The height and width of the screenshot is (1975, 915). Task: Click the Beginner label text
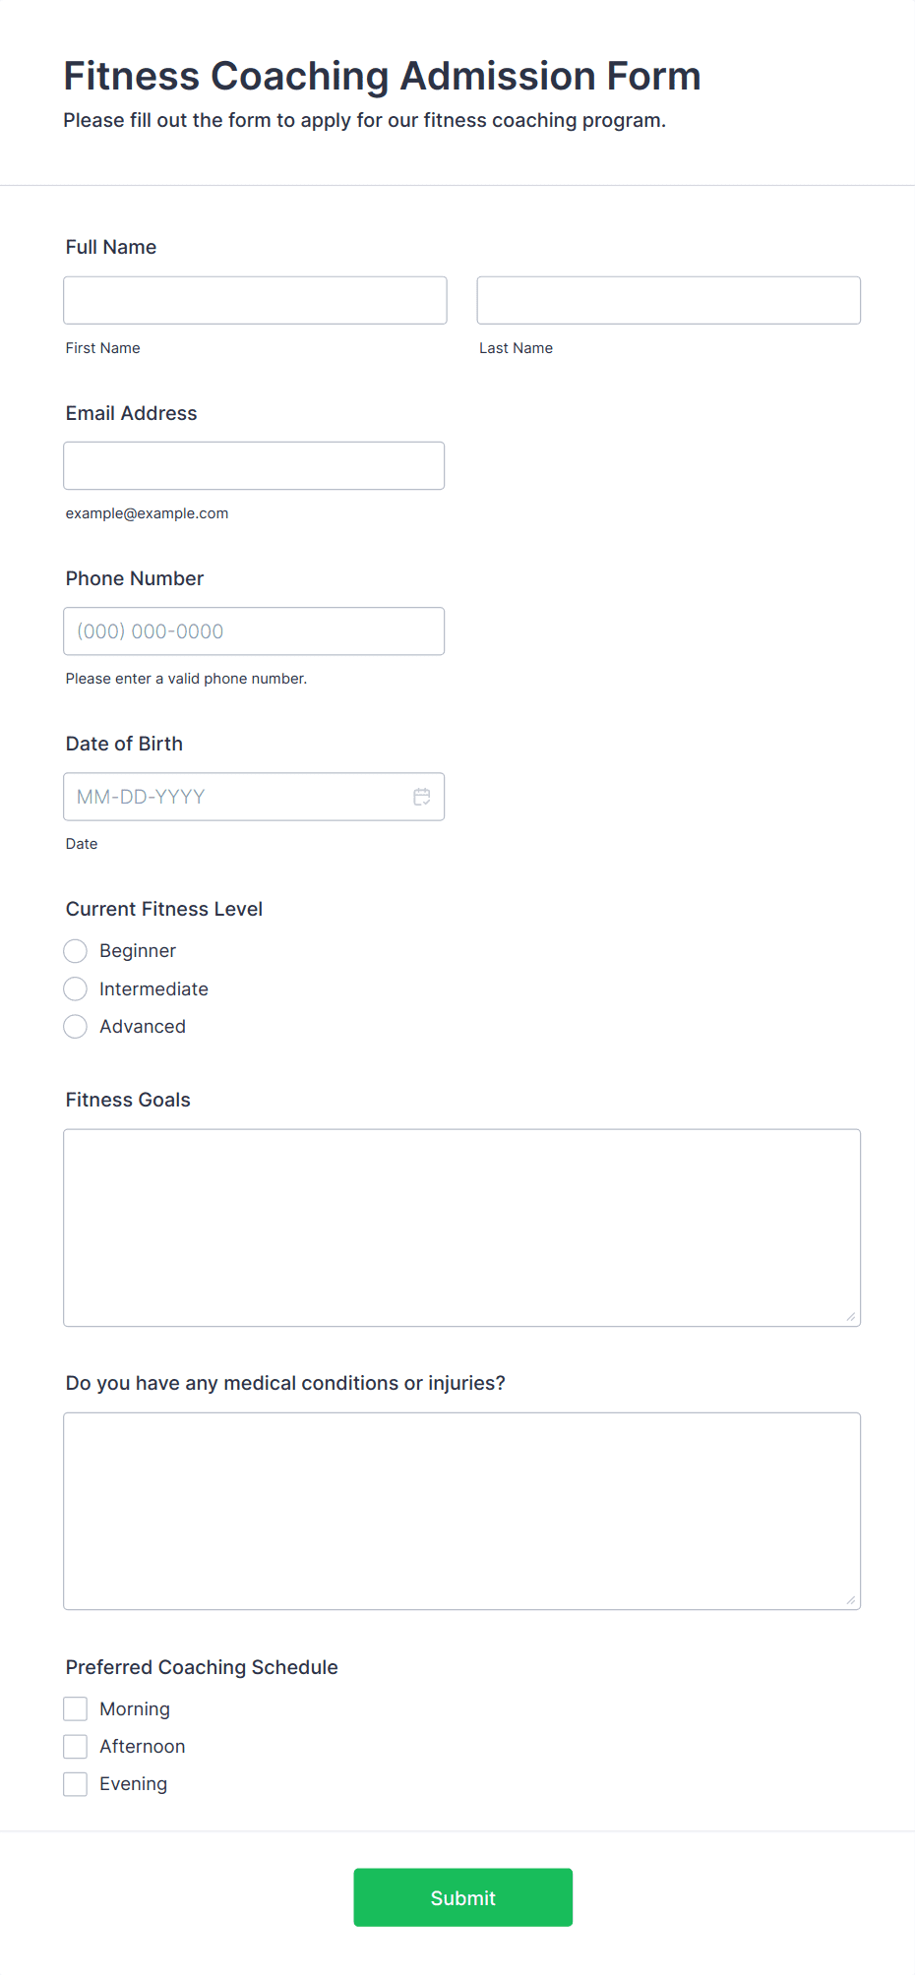click(x=138, y=951)
